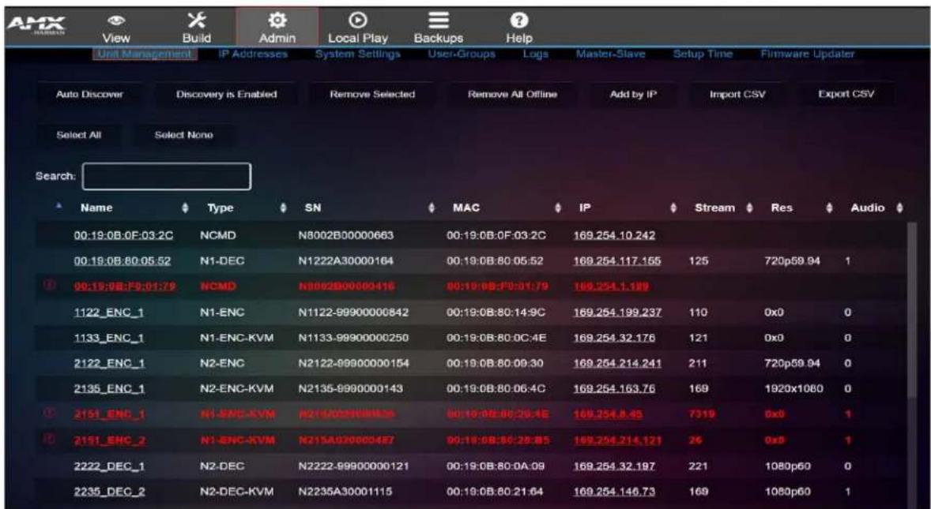The image size is (931, 509).
Task: Sort by IP column arrows
Action: coord(674,208)
